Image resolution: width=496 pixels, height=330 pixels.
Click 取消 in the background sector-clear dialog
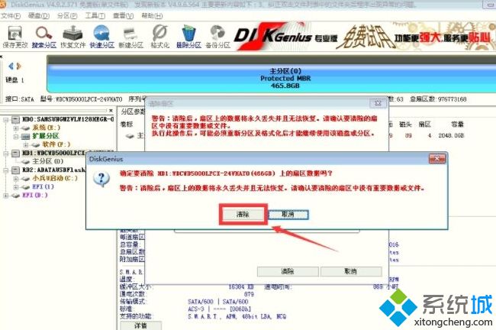(350, 271)
